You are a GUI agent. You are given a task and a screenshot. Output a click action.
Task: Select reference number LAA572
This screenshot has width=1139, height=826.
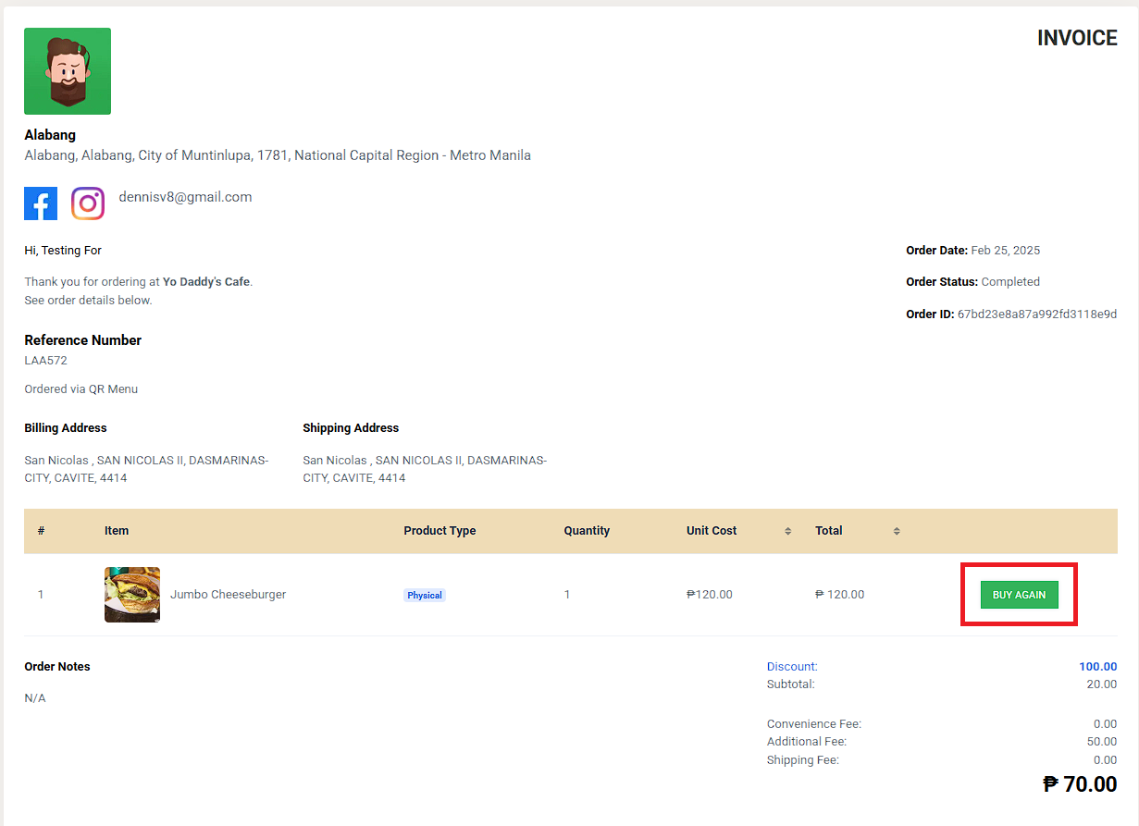point(45,361)
